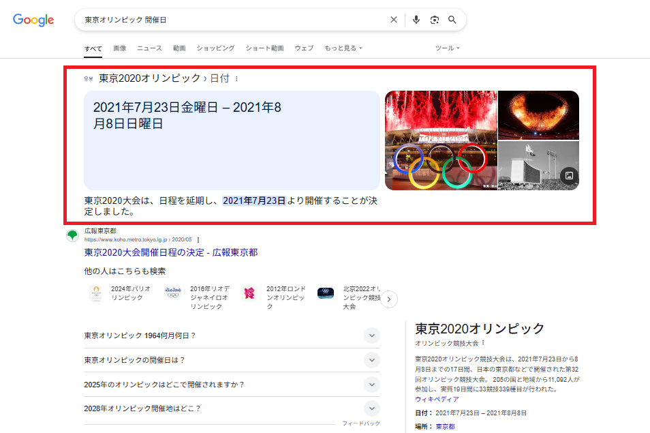Clear the search box with the X icon

[x=394, y=20]
